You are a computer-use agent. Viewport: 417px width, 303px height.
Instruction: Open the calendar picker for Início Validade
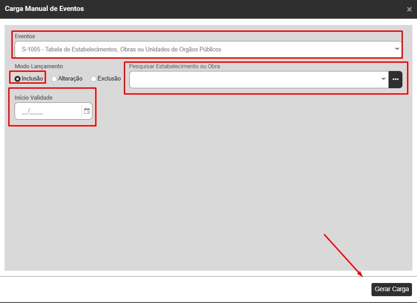click(87, 111)
